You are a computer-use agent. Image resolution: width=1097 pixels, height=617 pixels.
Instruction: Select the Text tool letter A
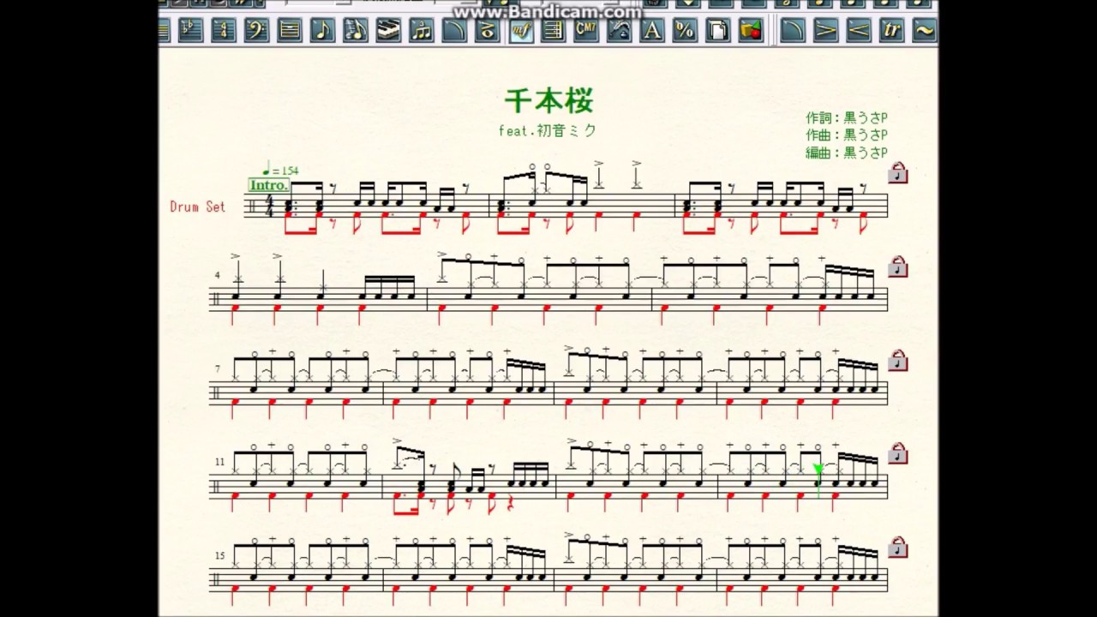[x=652, y=31]
